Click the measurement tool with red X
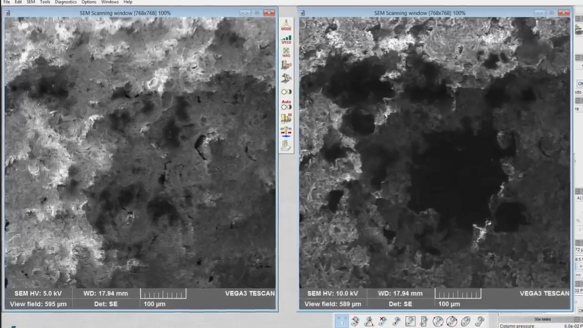583x328 pixels. pyautogui.click(x=383, y=322)
